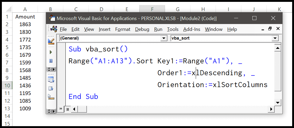
Task: Open the Edit menu
Action: [75, 29]
